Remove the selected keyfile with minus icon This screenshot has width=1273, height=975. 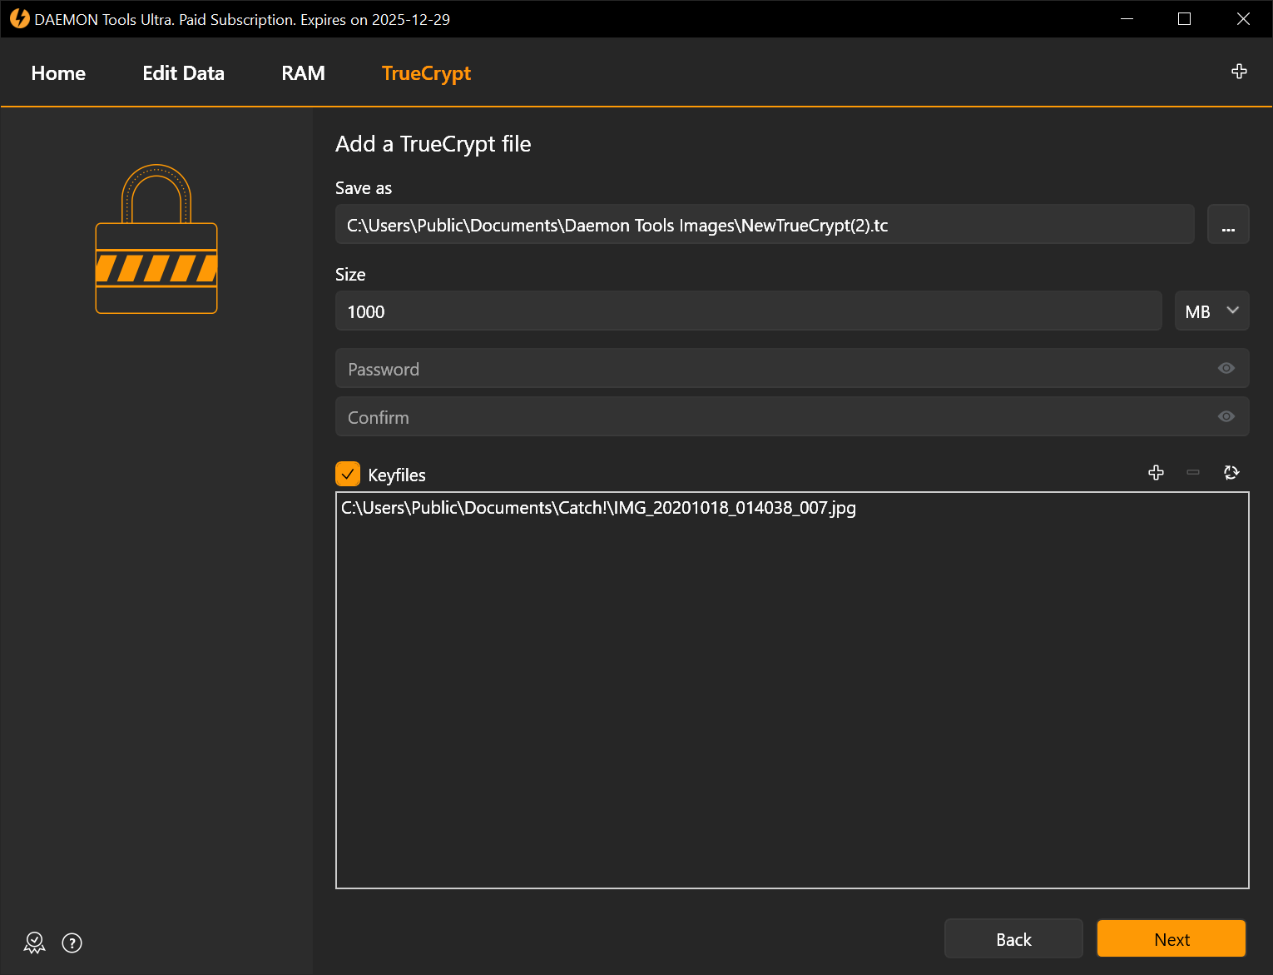pos(1193,473)
